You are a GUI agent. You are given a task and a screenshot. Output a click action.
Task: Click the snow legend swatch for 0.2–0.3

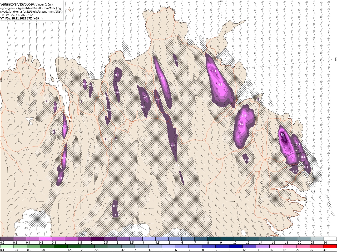tap(7, 239)
